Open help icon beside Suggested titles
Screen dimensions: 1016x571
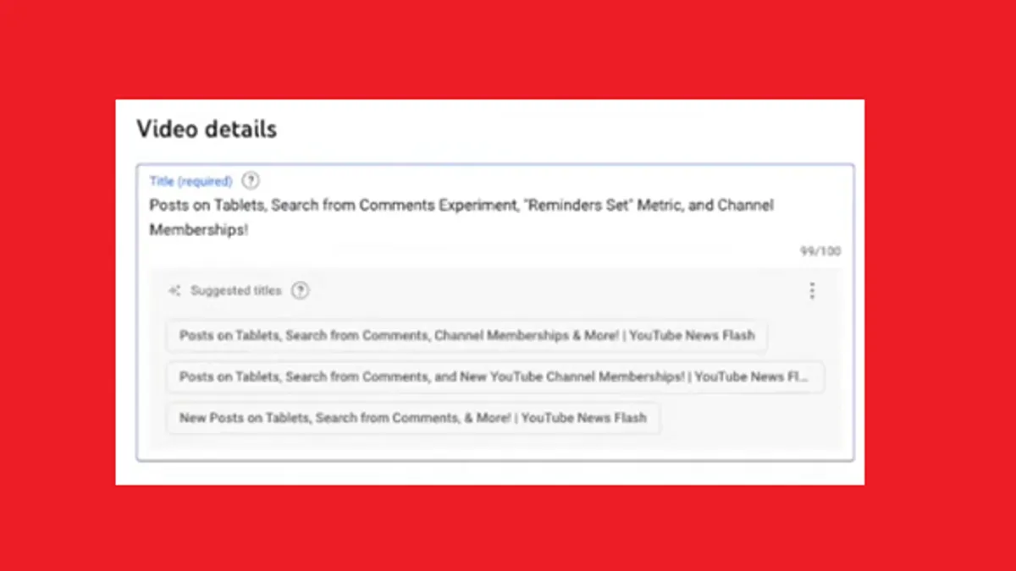[301, 291]
